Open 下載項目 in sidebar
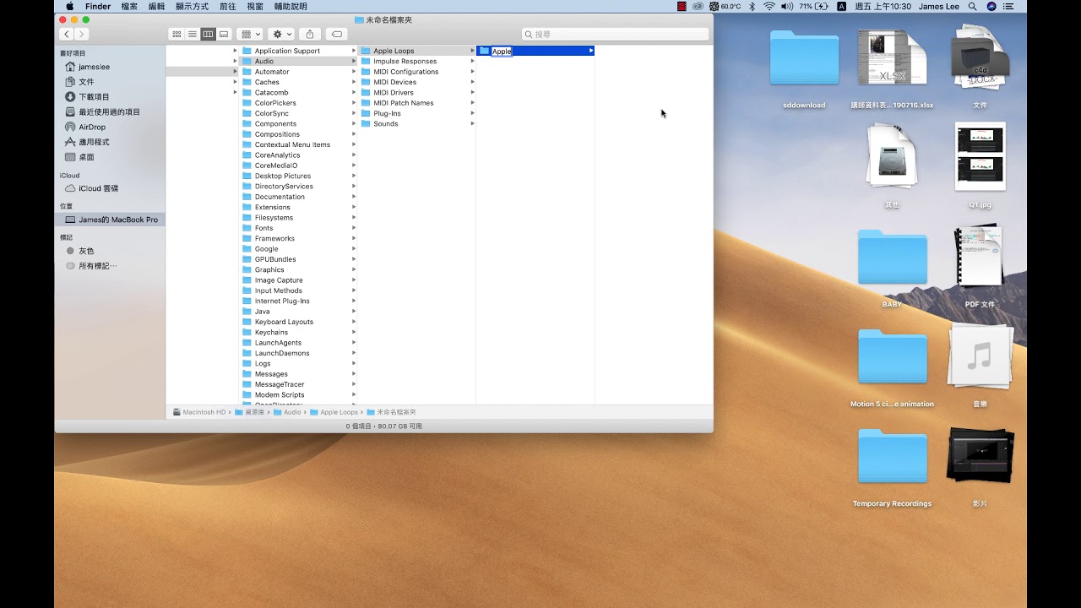The height and width of the screenshot is (608, 1081). [x=110, y=97]
